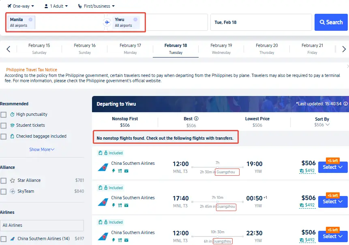Expand Show More recommended filters
Screen dimensions: 349x245
(42, 149)
